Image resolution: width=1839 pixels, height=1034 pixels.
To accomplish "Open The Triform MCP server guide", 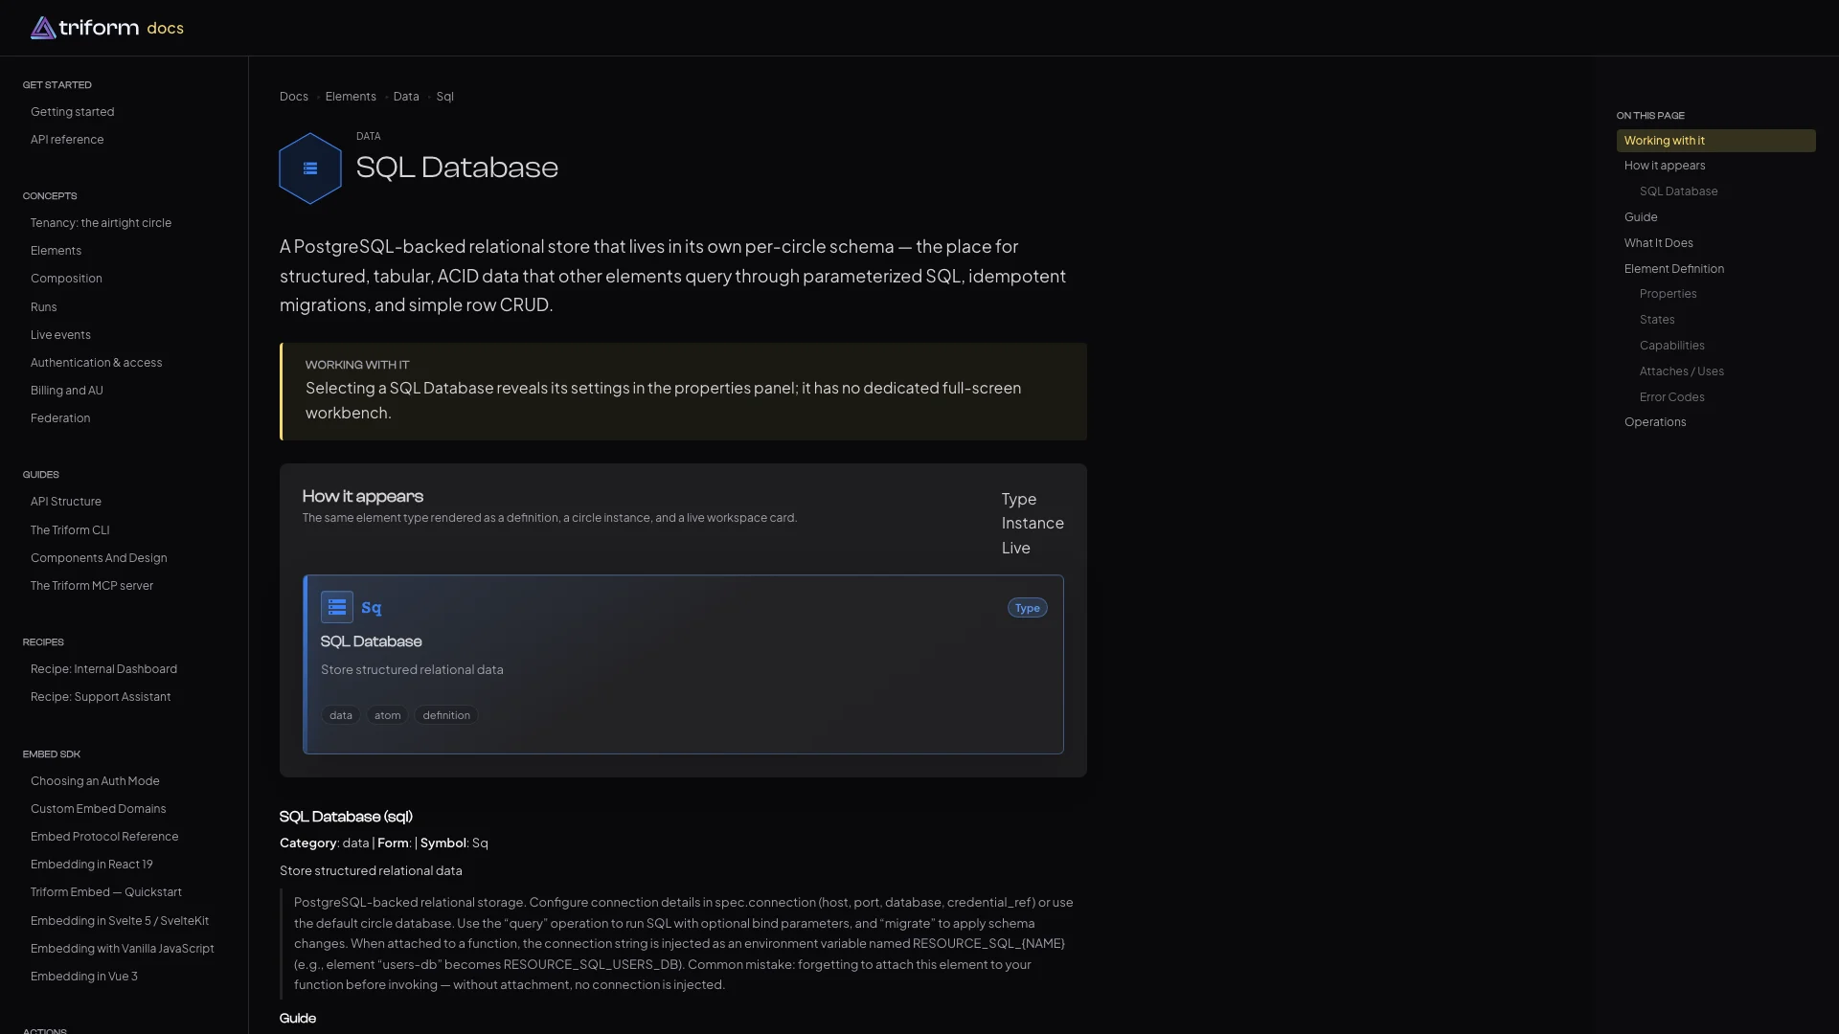I will [x=92, y=586].
